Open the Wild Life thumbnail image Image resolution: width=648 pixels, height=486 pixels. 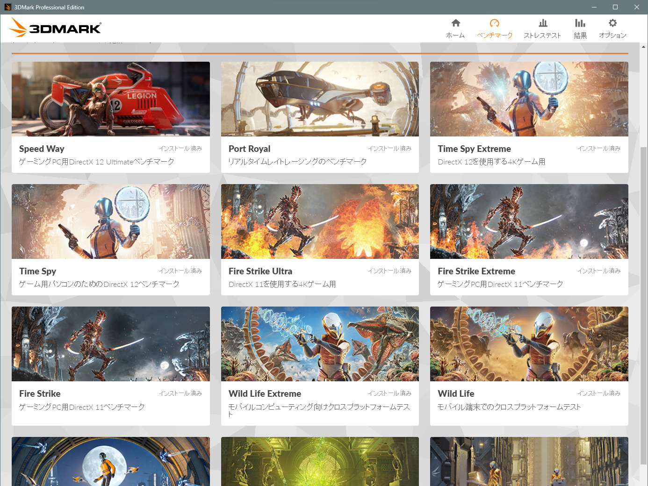[x=529, y=344]
